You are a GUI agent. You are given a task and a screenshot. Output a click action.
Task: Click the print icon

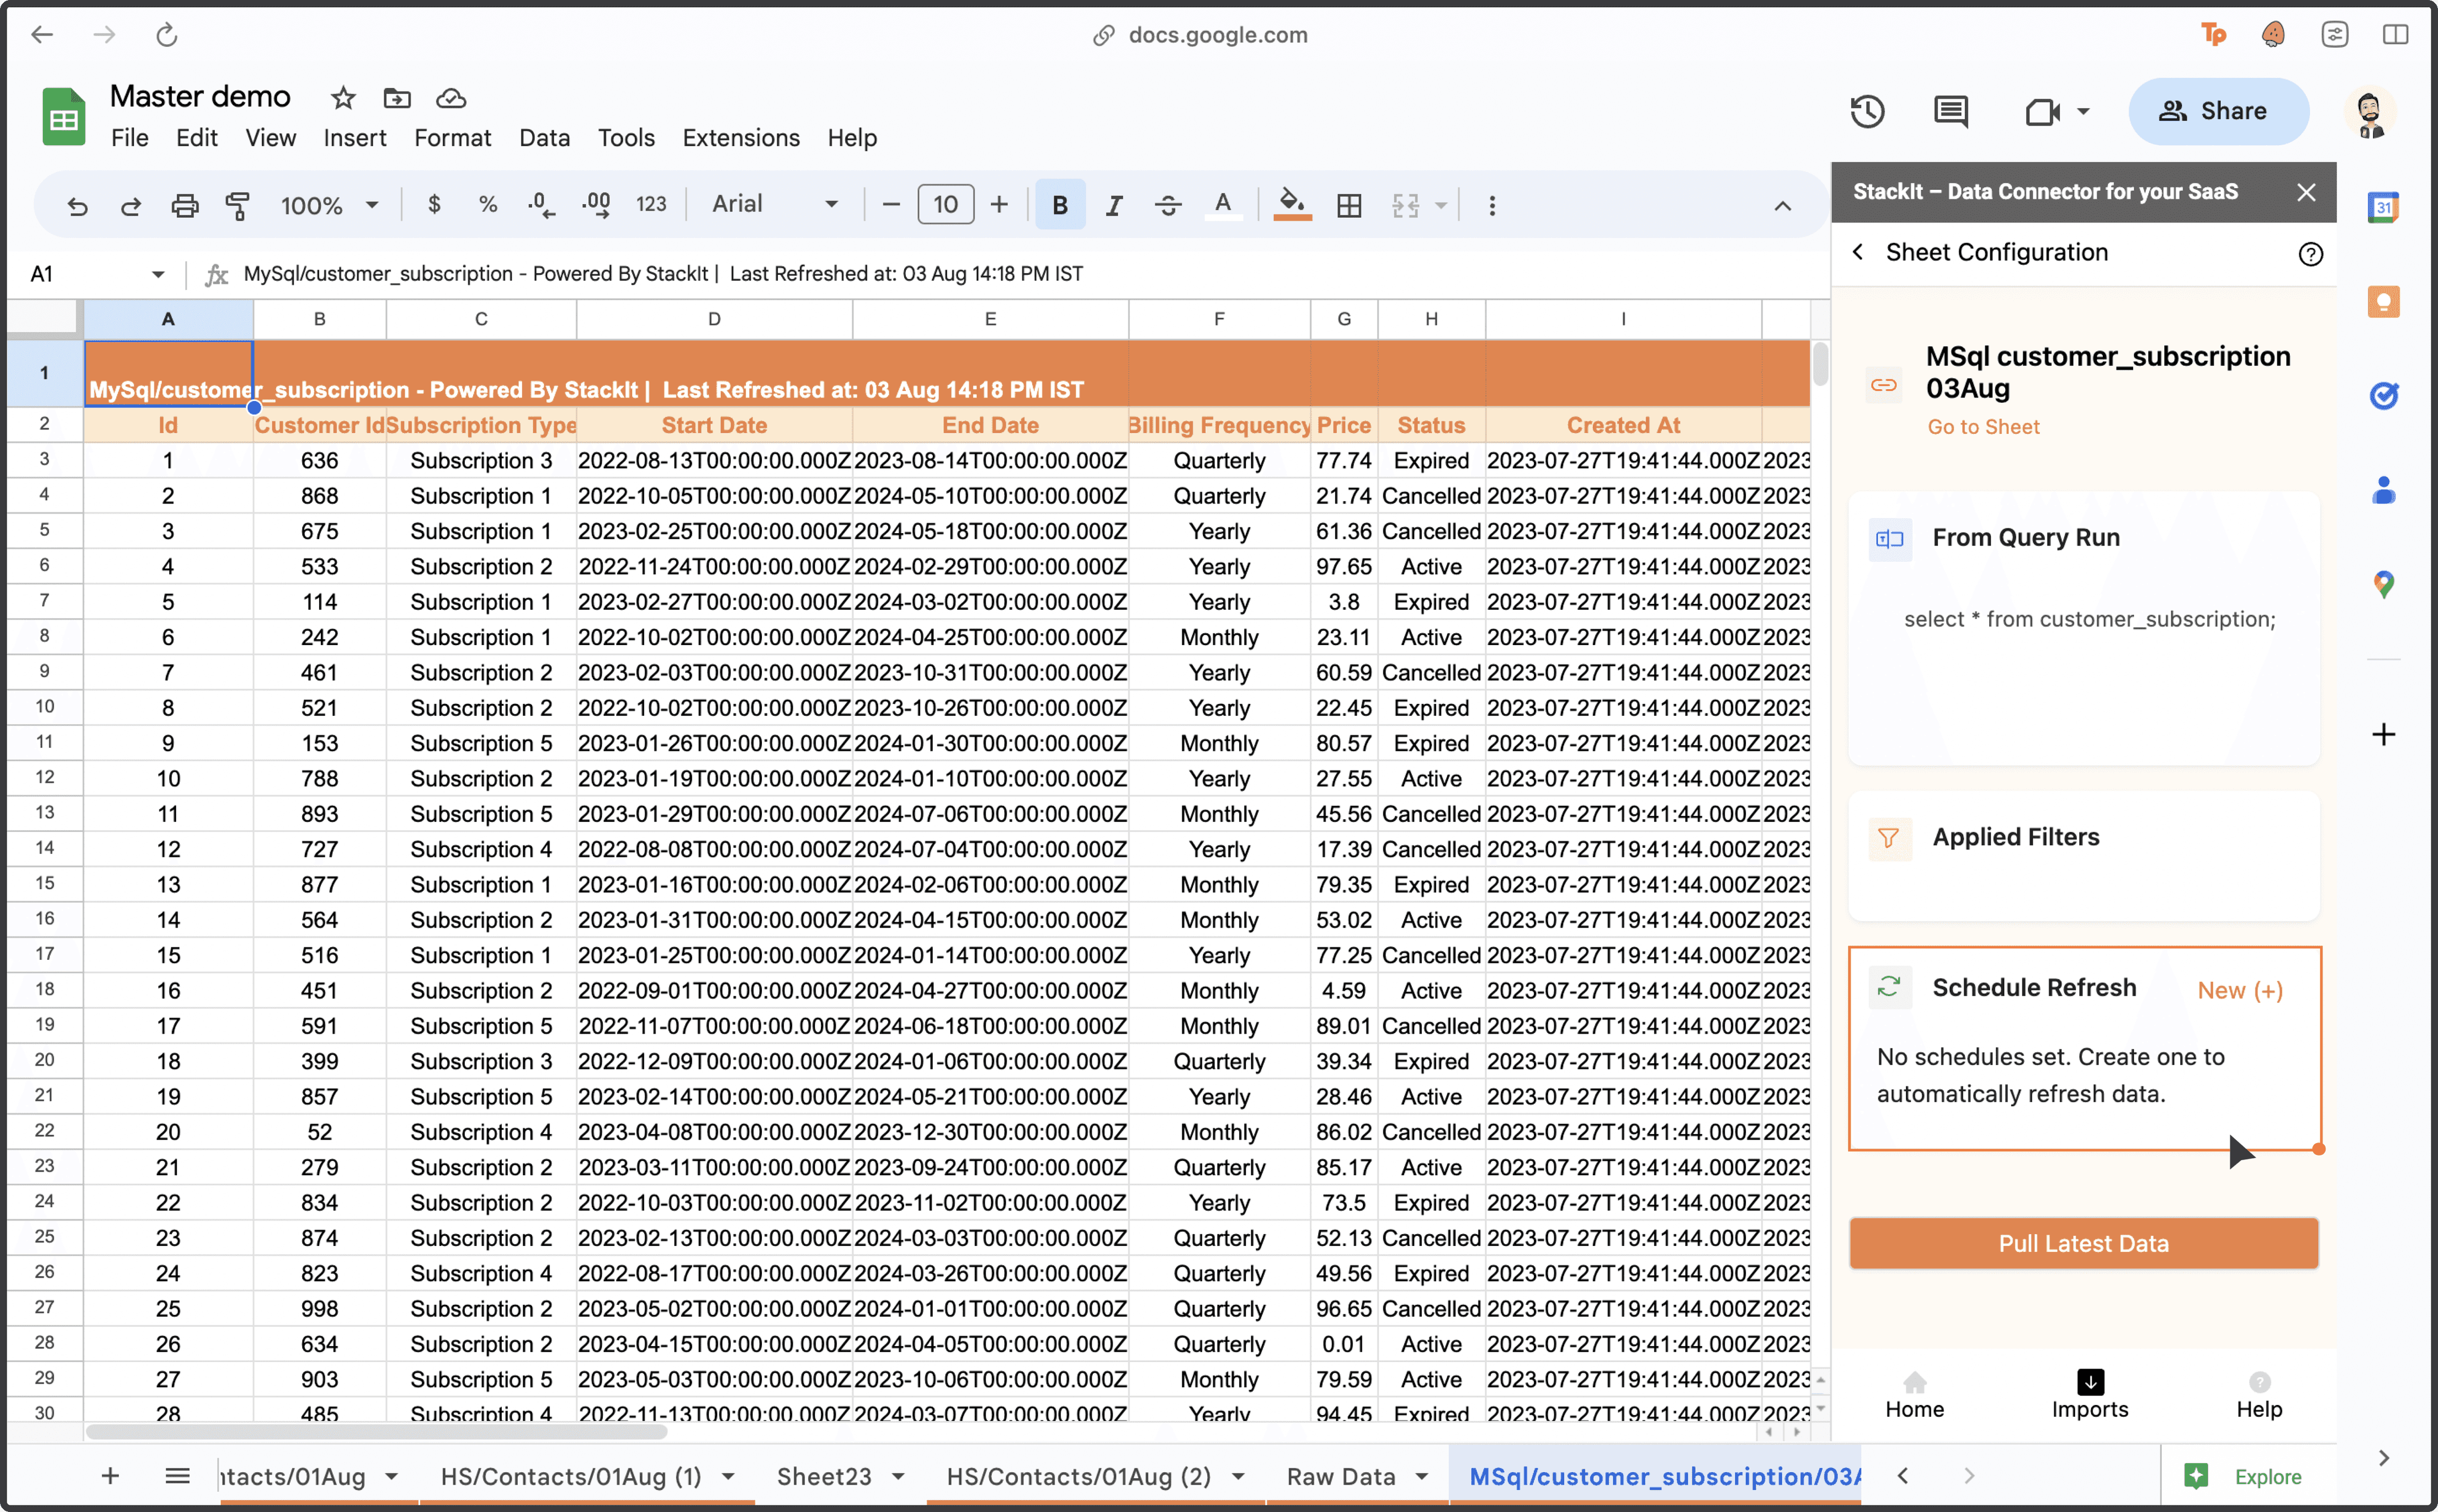tap(184, 205)
